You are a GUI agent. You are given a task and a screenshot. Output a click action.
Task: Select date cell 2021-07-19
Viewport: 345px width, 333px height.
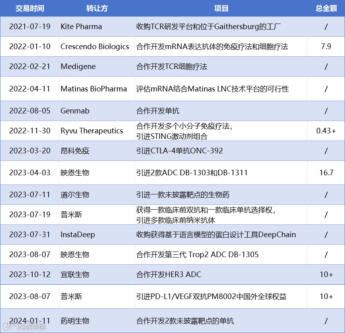[x=30, y=27]
